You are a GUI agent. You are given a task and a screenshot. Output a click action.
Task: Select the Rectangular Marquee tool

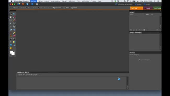[11, 20]
